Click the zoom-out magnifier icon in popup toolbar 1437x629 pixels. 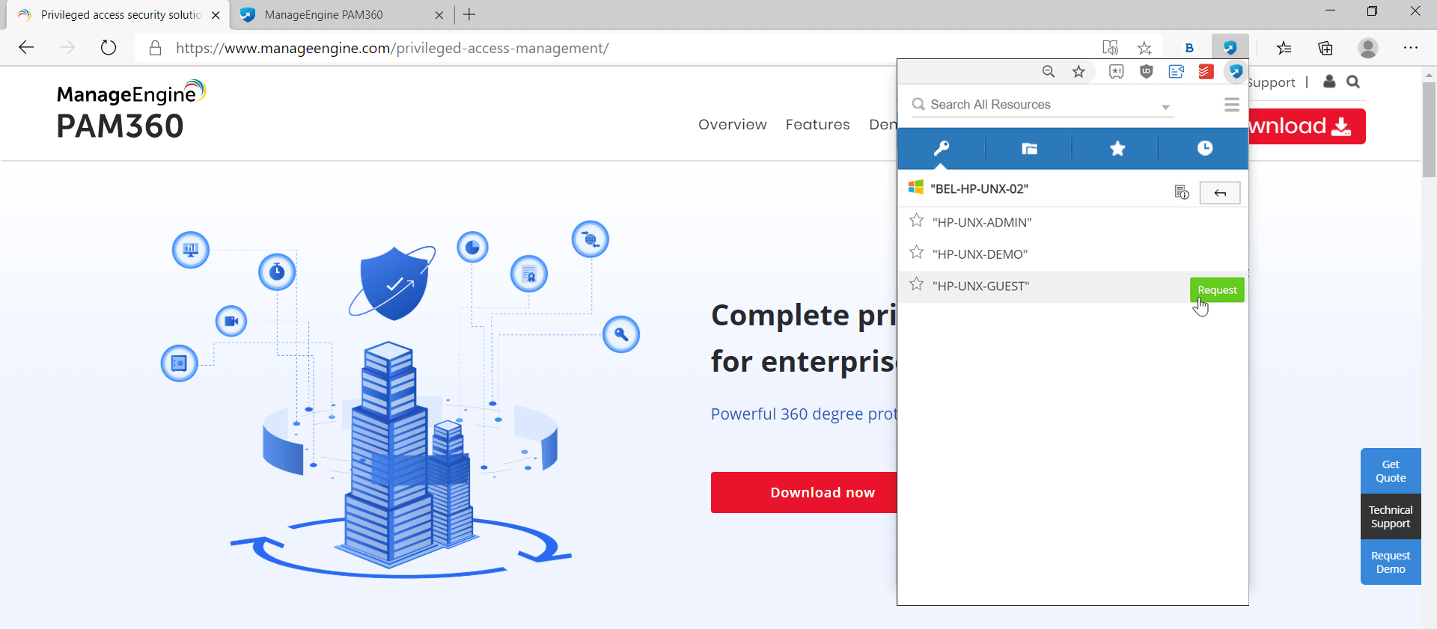click(1049, 72)
